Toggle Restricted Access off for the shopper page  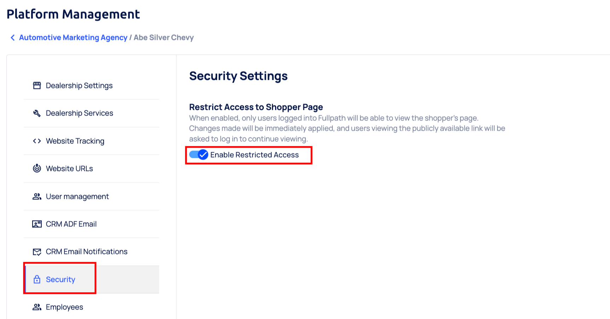[198, 155]
